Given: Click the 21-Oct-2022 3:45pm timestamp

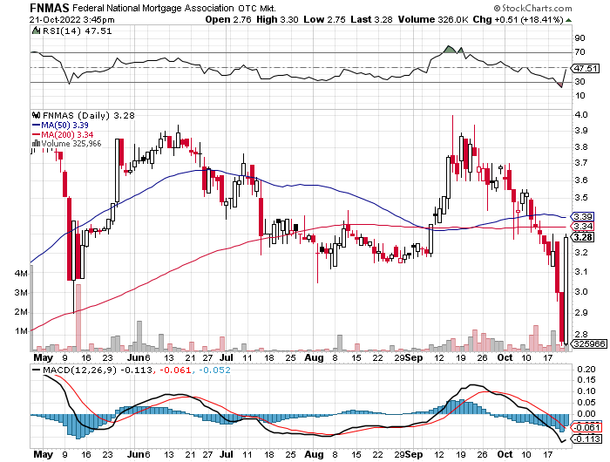Looking at the screenshot, I should [x=72, y=19].
